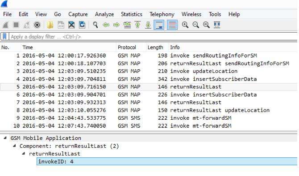This screenshot has height=176, width=299.
Task: Open capture options gear icon
Action: (x=37, y=25)
